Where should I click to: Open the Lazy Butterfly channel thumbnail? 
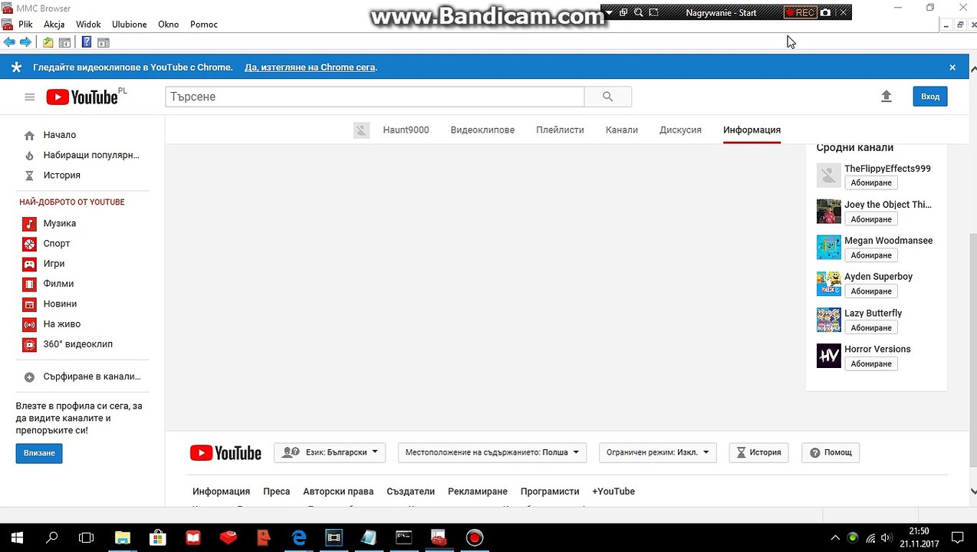click(x=829, y=320)
